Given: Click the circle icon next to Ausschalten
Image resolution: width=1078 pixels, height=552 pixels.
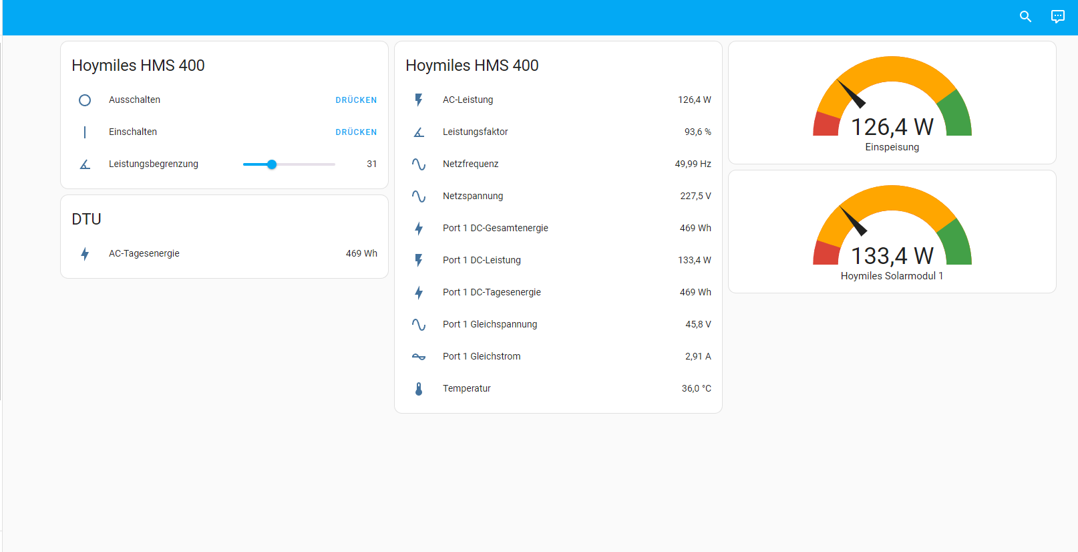Looking at the screenshot, I should click(85, 100).
